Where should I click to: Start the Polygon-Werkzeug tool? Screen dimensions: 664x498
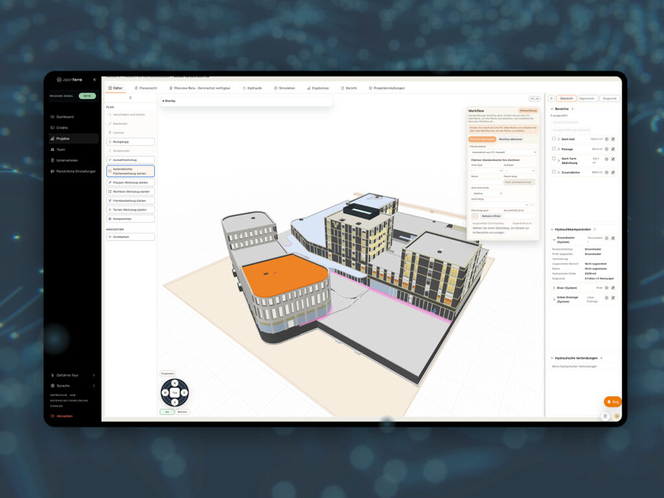click(x=130, y=182)
